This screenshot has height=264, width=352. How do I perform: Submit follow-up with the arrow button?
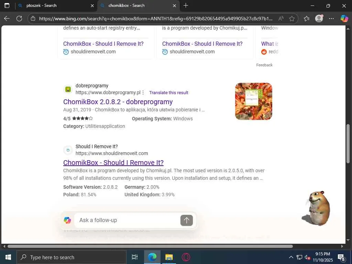187,220
